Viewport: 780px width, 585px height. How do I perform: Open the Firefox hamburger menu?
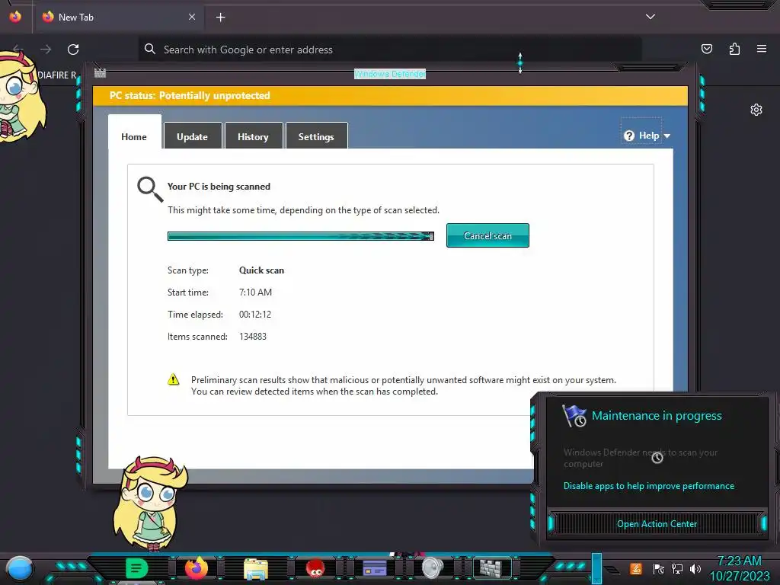pos(762,49)
